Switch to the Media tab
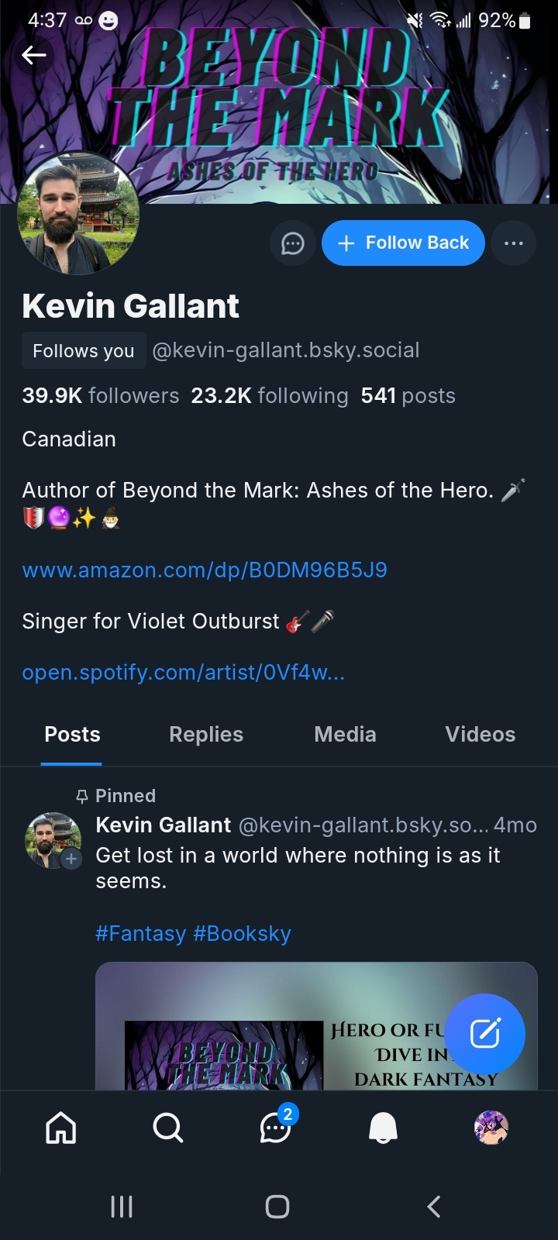558x1240 pixels. [x=345, y=735]
